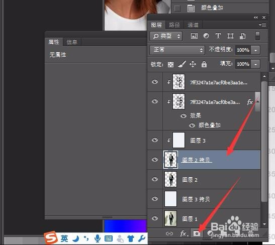Click the Sogou input method S logo
This screenshot has width=275, height=245.
pyautogui.click(x=51, y=237)
